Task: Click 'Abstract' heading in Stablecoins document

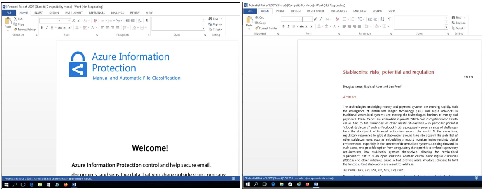Action: (x=349, y=97)
